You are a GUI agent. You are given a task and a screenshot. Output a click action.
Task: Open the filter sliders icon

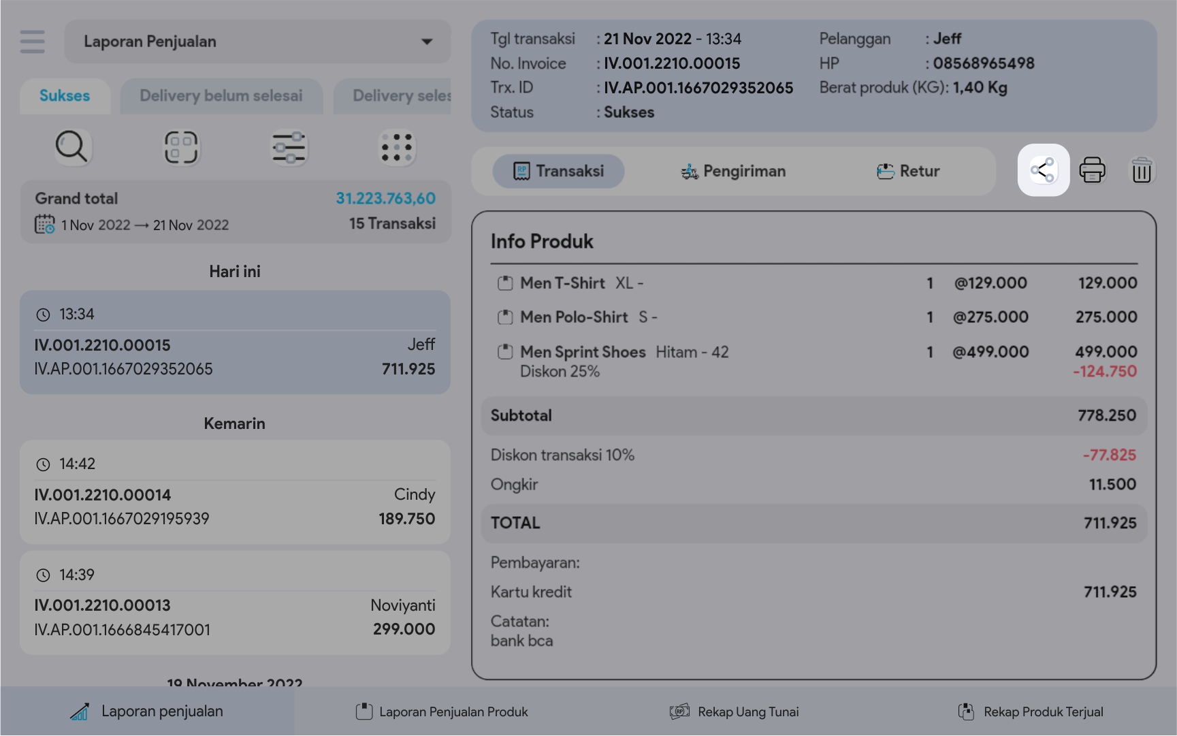289,147
